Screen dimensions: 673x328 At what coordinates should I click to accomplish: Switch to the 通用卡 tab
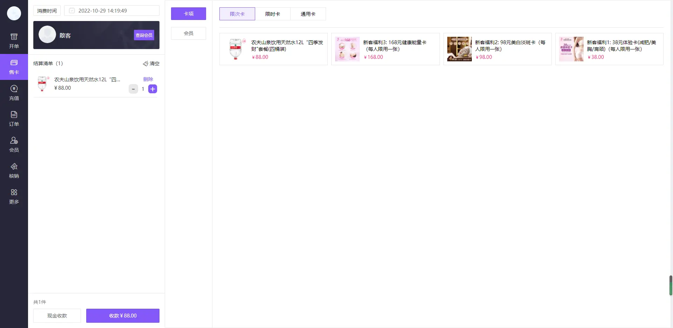pos(308,14)
